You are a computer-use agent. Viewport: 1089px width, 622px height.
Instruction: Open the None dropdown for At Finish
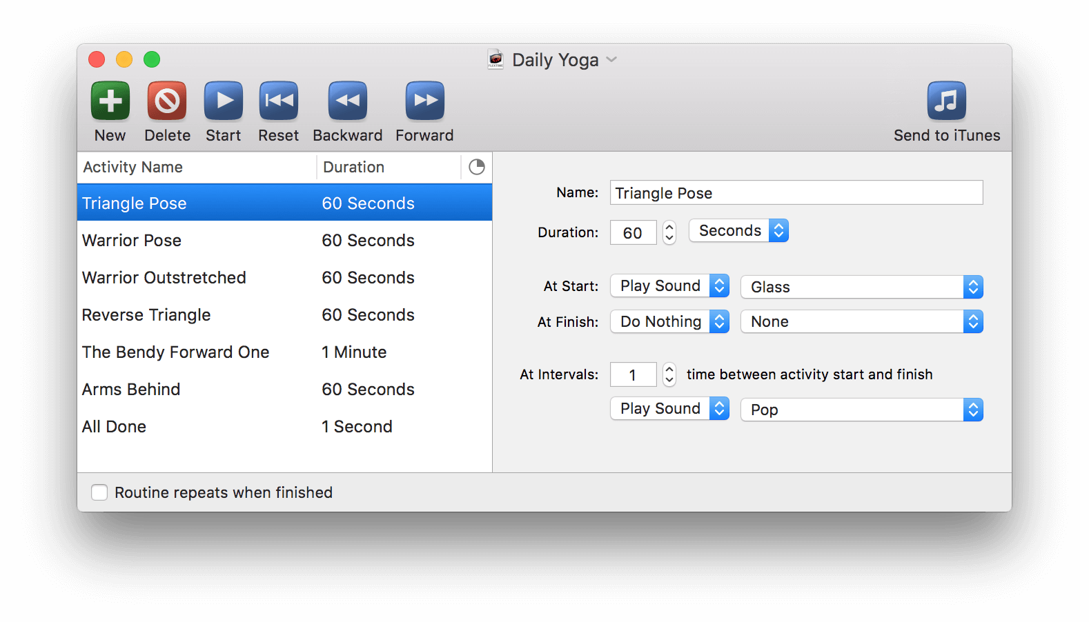[x=861, y=321]
